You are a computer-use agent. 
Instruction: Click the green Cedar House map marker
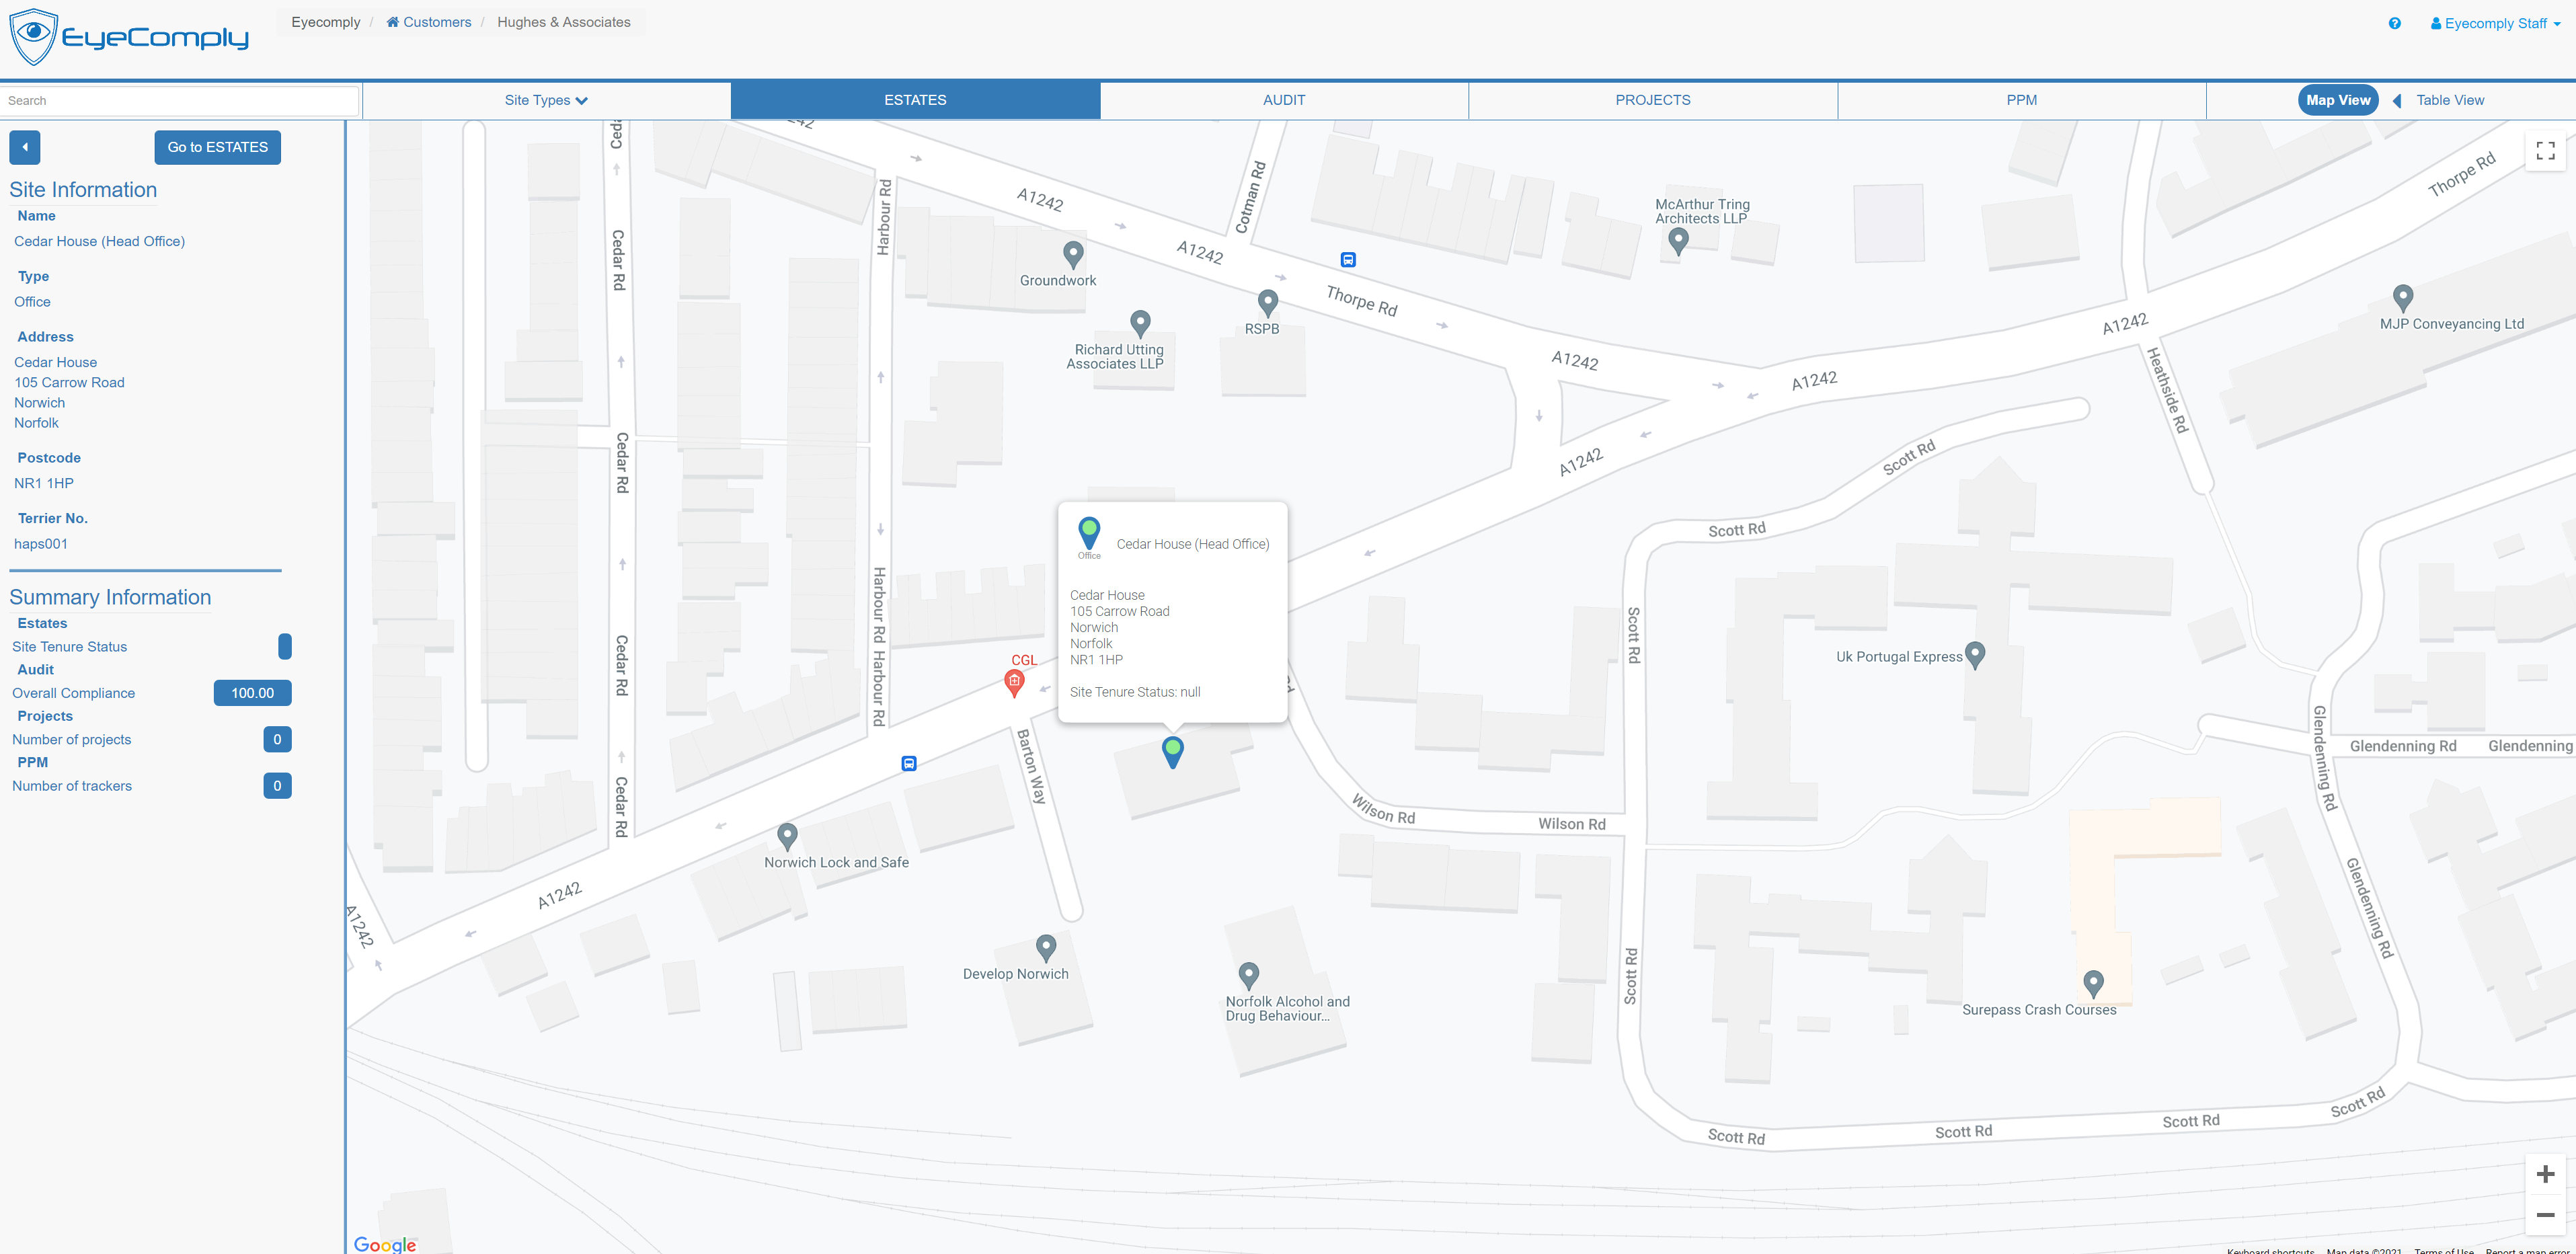(1173, 750)
